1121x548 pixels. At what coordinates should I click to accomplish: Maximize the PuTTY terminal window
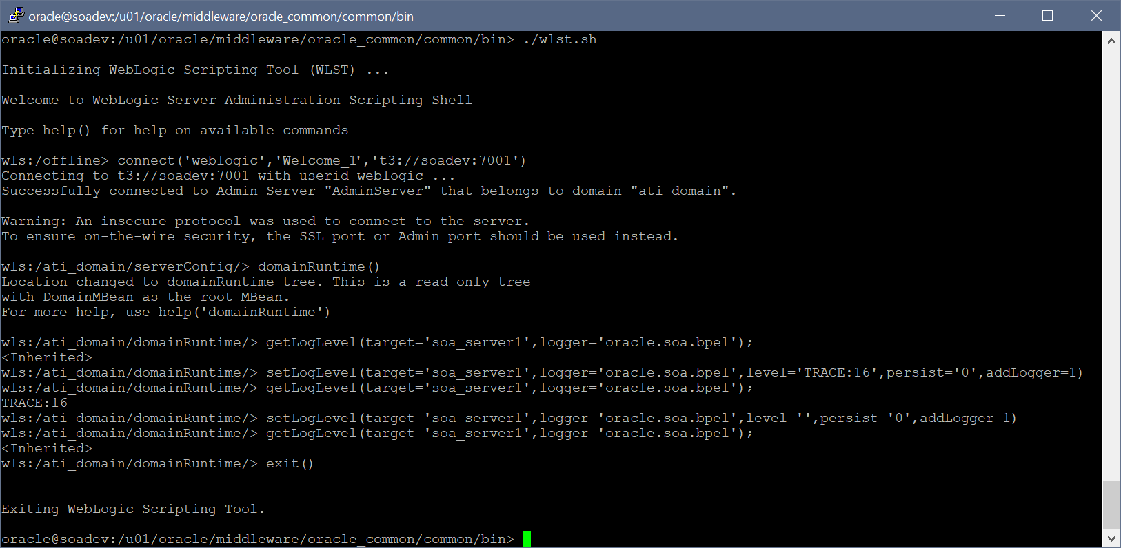pyautogui.click(x=1047, y=15)
